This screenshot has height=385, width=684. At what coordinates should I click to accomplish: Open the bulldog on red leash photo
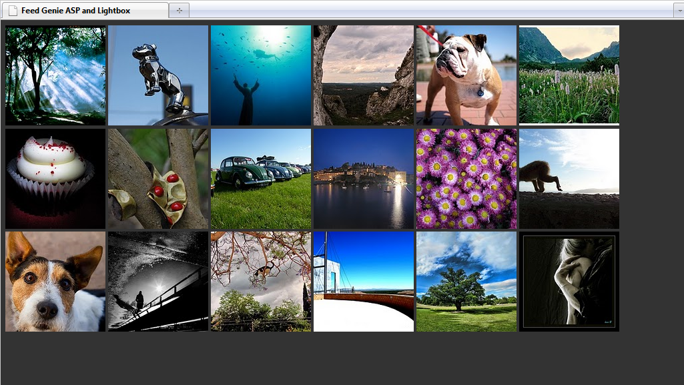click(x=466, y=75)
